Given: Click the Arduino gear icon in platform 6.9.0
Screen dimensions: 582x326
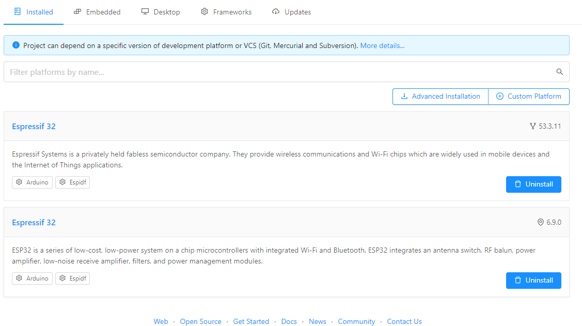Looking at the screenshot, I should click(x=19, y=278).
